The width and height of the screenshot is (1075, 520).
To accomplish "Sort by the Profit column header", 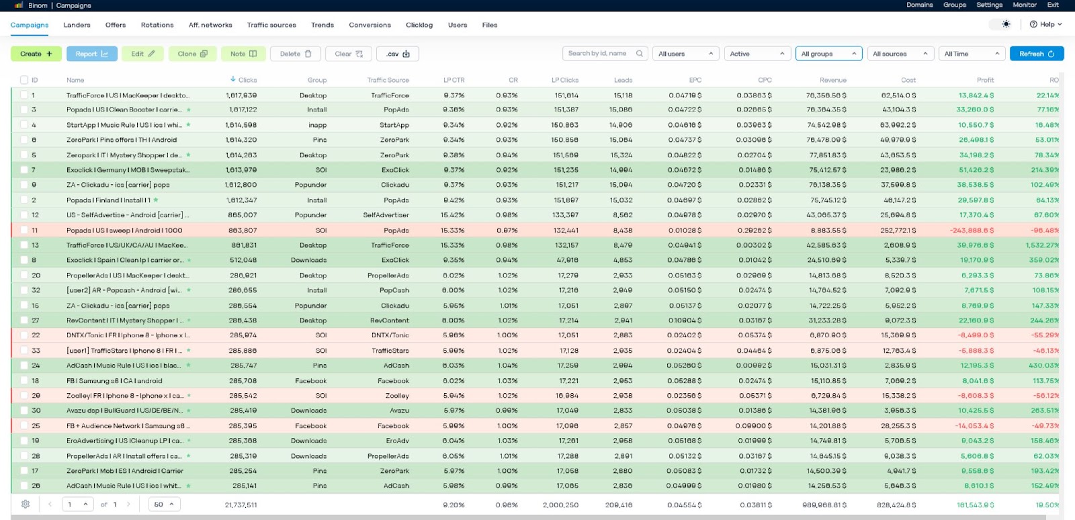I will coord(985,80).
